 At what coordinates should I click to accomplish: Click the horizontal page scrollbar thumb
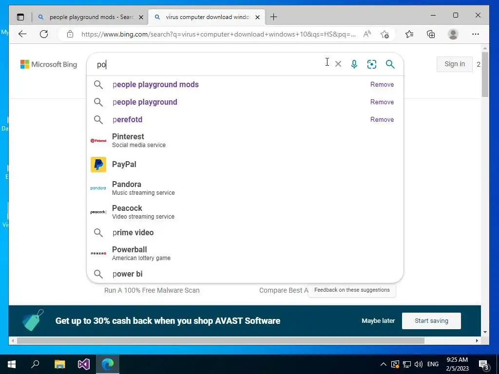tap(221, 340)
